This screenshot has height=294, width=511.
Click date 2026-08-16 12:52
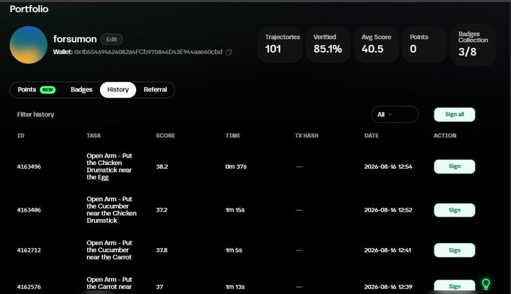[389, 210]
